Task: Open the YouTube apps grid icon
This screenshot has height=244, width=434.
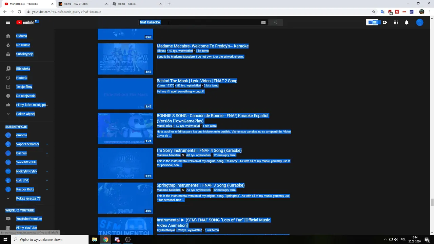Action: click(x=396, y=22)
